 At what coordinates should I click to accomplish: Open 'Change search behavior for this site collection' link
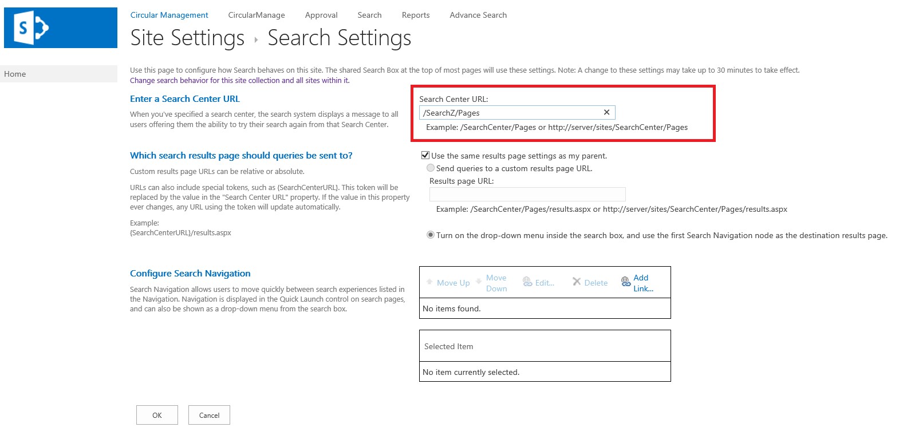(x=240, y=81)
